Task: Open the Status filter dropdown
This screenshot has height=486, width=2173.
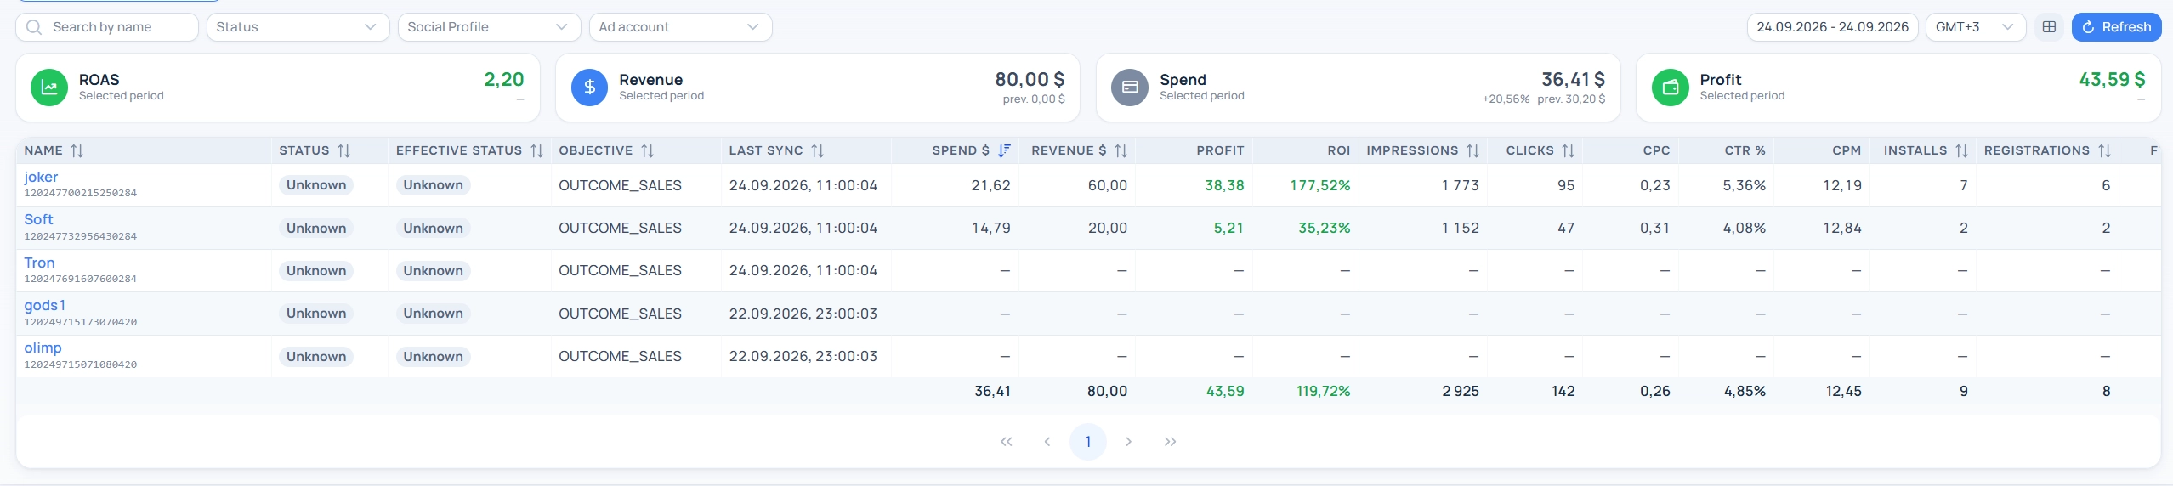Action: click(x=298, y=27)
